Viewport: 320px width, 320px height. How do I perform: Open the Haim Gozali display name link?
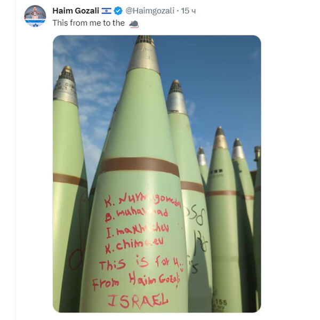(76, 11)
